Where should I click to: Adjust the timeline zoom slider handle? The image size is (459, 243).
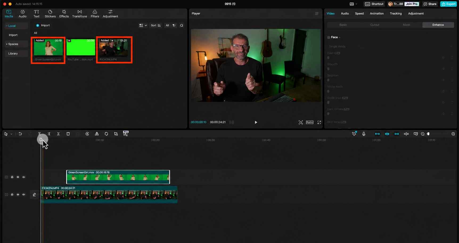[428, 134]
